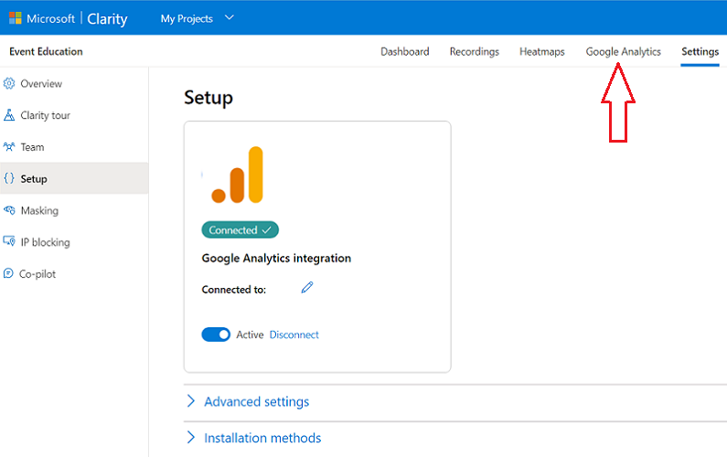
Task: Click the Microsoft wordmark text
Action: (50, 18)
